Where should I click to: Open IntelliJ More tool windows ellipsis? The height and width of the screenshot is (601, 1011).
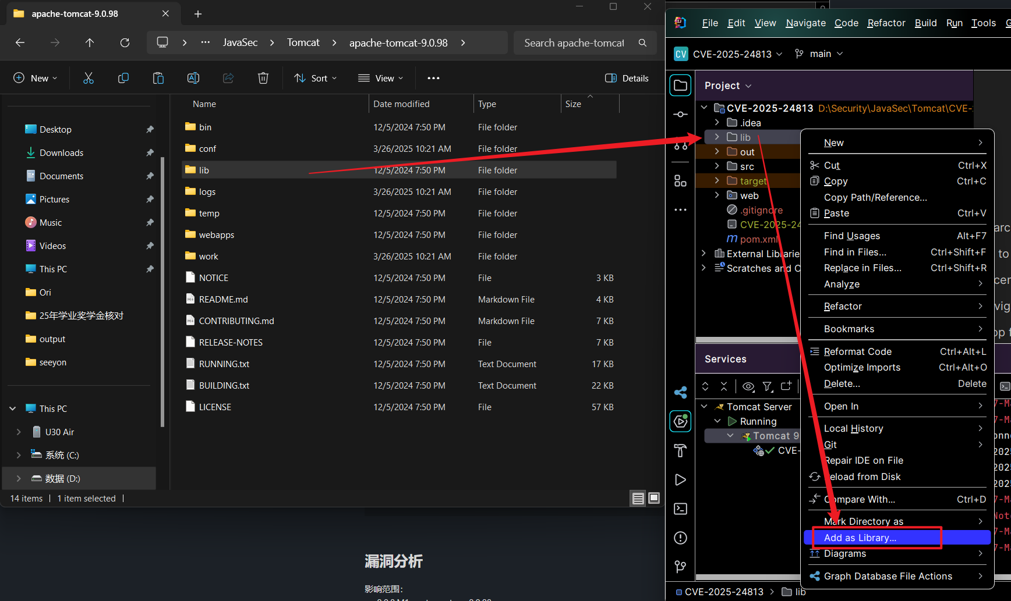(x=680, y=209)
